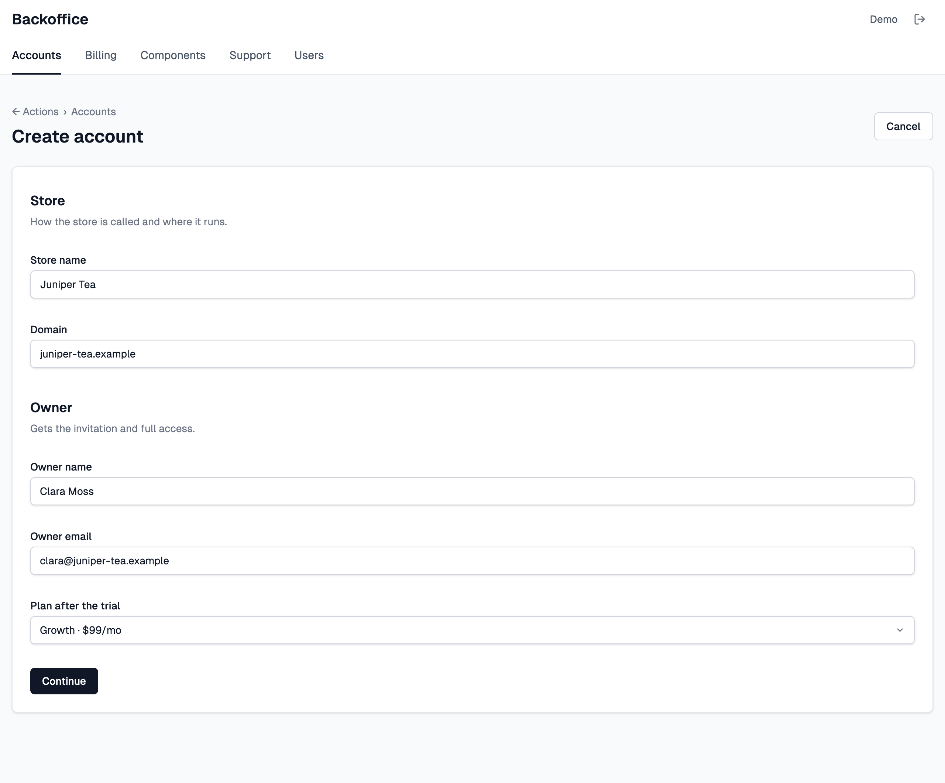Click the Store section heading
Viewport: 945px width, 783px height.
(x=48, y=201)
